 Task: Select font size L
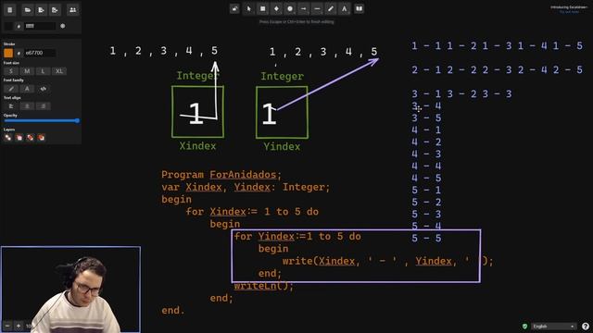tap(44, 71)
